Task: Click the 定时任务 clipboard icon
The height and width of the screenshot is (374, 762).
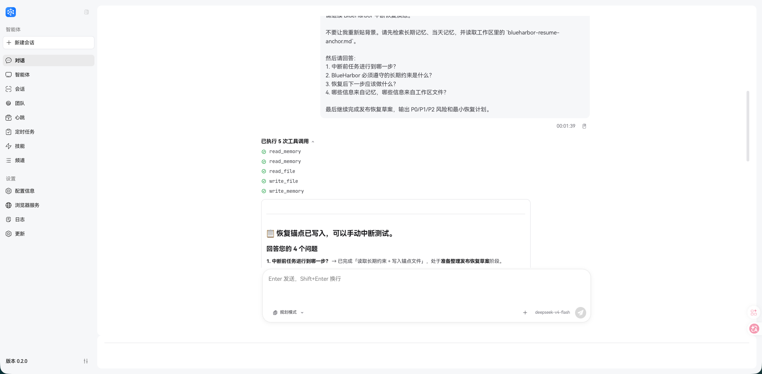Action: point(9,132)
